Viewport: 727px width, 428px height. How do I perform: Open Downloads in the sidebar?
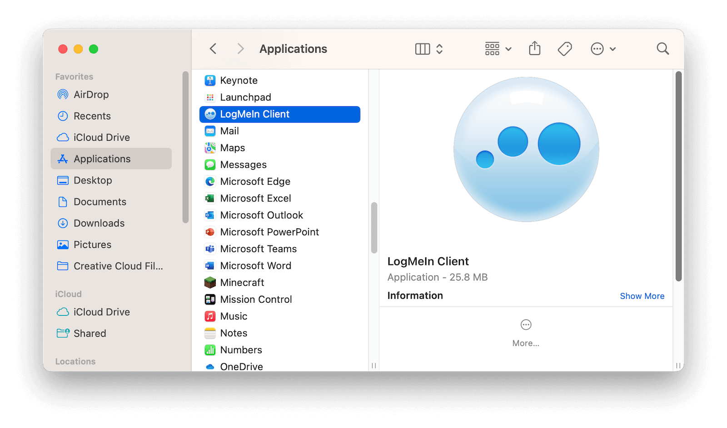[x=111, y=223]
